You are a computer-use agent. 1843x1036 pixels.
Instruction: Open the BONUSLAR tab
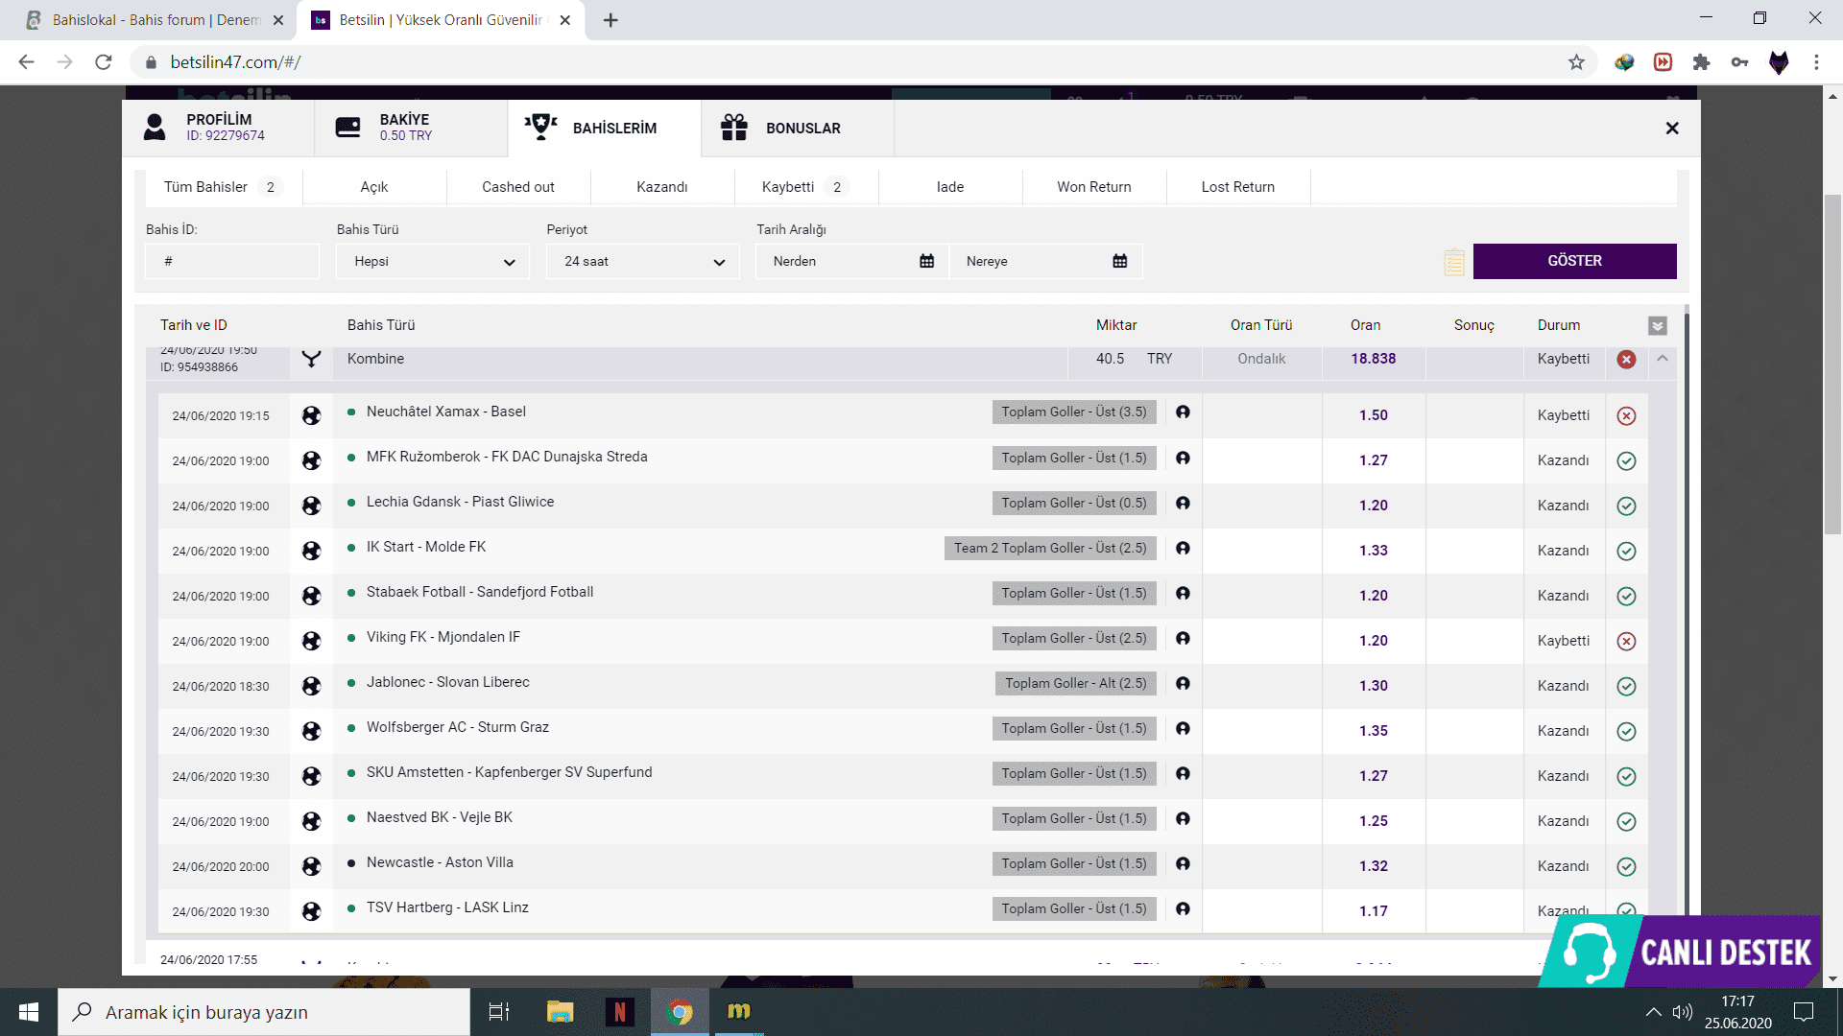pos(797,128)
